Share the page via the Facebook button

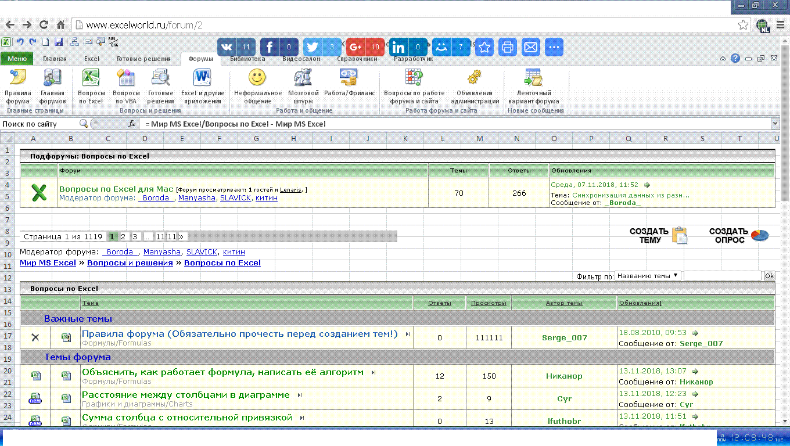pos(279,47)
